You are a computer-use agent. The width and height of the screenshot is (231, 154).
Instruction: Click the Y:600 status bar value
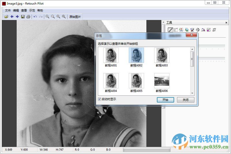point(24,150)
